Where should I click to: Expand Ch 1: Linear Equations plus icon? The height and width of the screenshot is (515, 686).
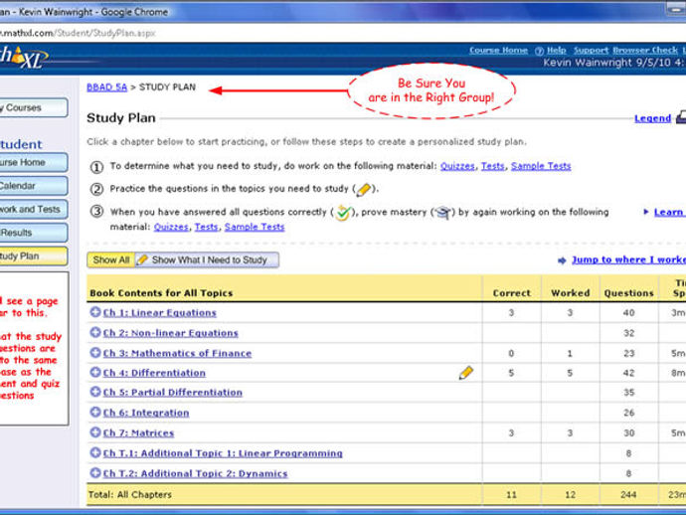click(x=95, y=312)
